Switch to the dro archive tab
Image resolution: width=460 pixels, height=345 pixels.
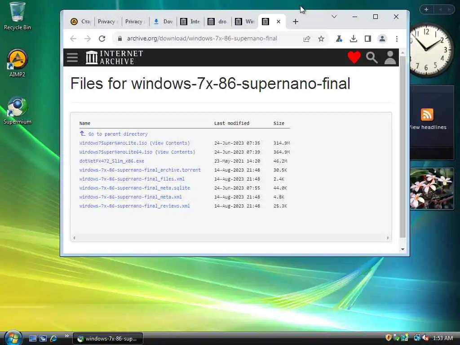tap(217, 22)
